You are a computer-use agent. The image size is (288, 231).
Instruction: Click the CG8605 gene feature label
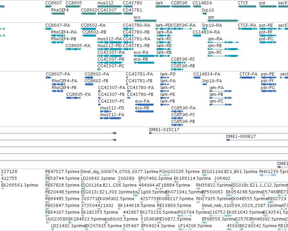(74, 3)
